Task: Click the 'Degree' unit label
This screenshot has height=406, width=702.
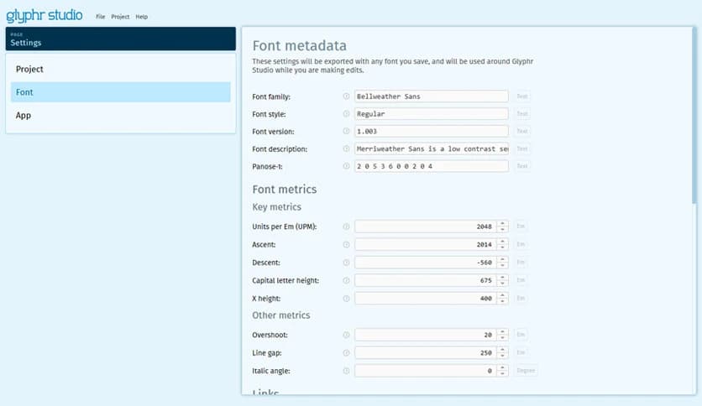Action: [x=526, y=371]
